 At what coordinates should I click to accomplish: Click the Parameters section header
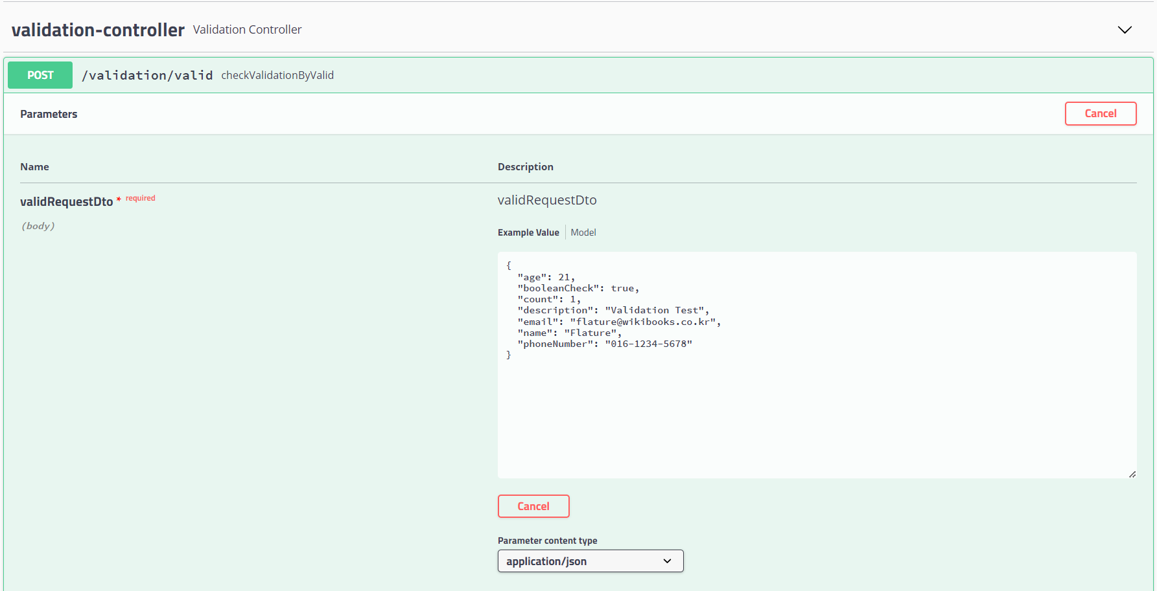point(49,114)
